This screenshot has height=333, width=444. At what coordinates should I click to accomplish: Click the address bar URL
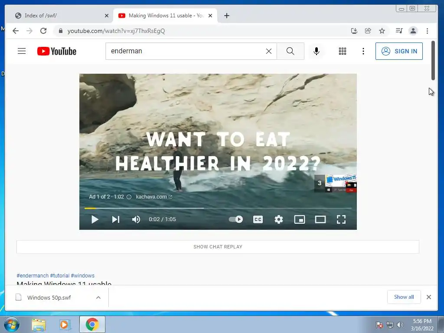pyautogui.click(x=116, y=31)
